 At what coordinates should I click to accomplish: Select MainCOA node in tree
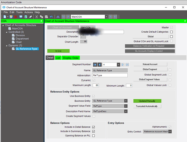17,29
